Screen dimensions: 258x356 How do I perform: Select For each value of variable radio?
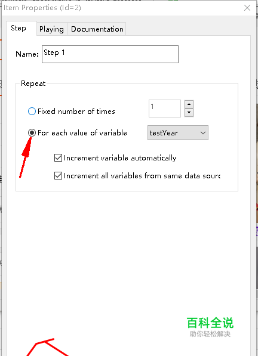click(x=32, y=132)
